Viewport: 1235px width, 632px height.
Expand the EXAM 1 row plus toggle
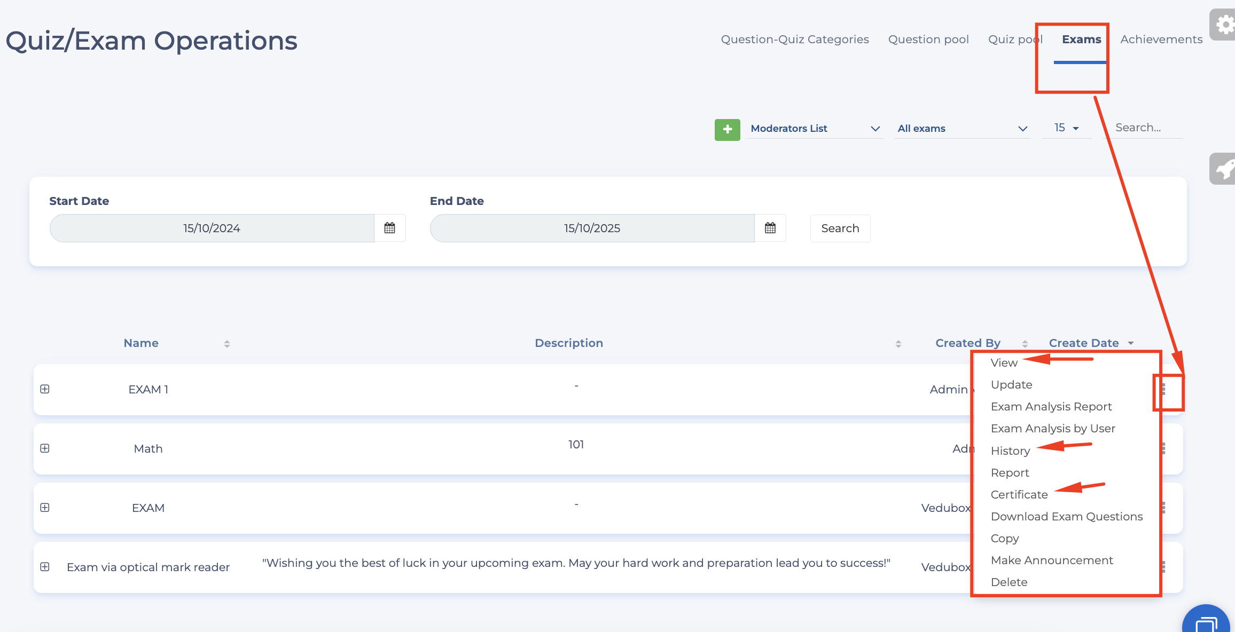pos(45,389)
